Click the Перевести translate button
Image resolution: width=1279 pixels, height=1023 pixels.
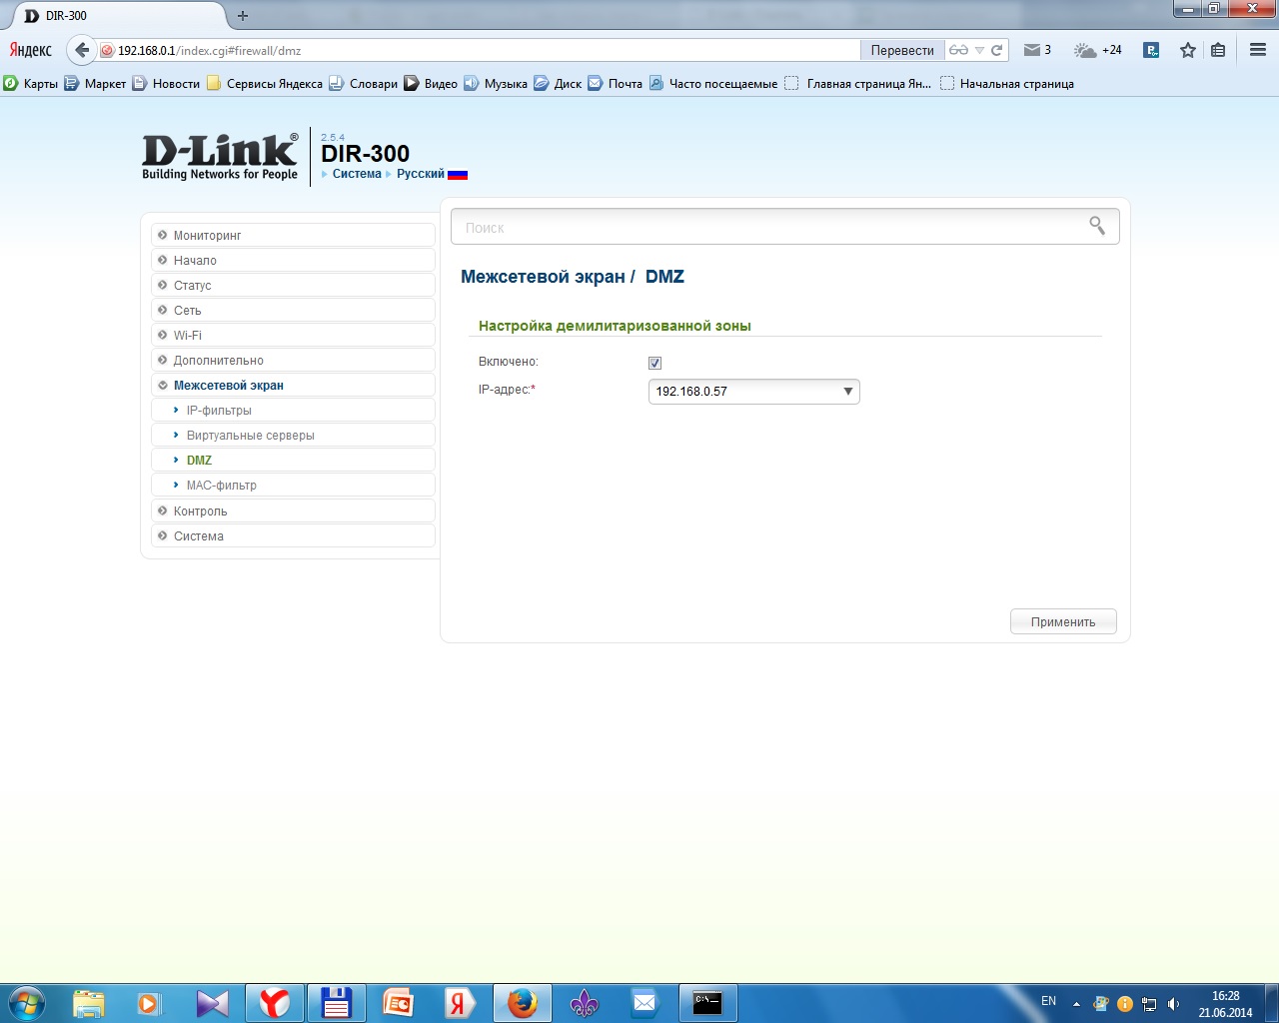pyautogui.click(x=902, y=50)
